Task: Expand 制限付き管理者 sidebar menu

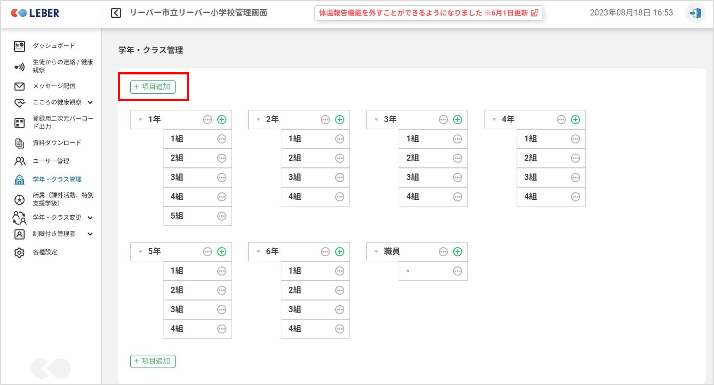Action: (90, 234)
